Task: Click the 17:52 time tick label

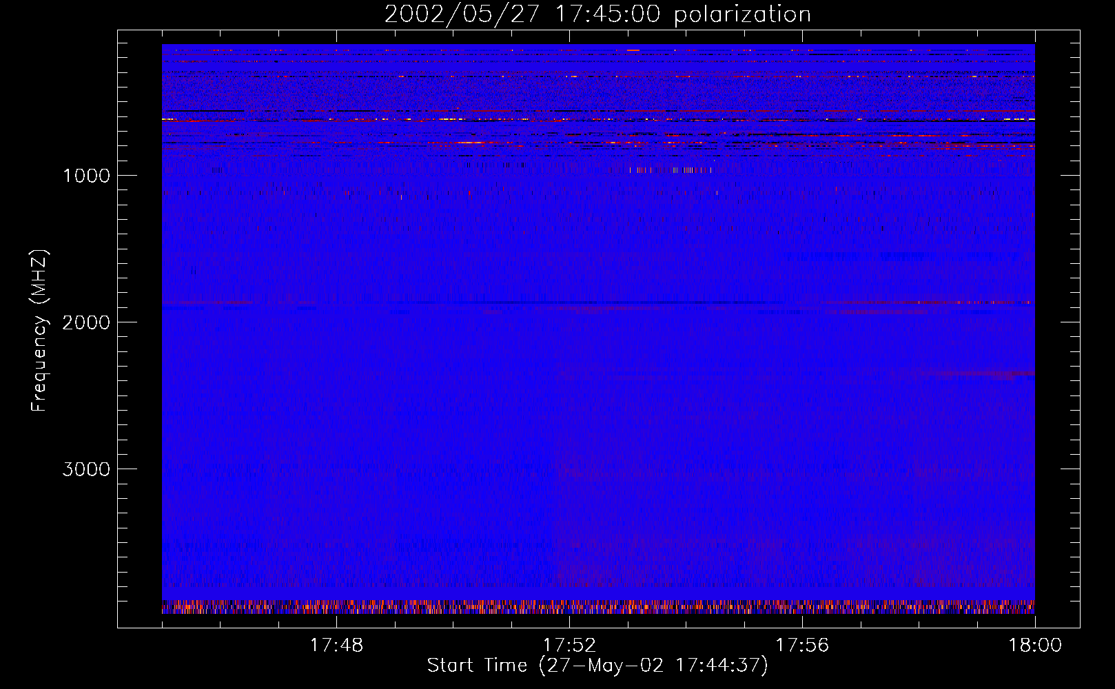Action: (x=569, y=646)
